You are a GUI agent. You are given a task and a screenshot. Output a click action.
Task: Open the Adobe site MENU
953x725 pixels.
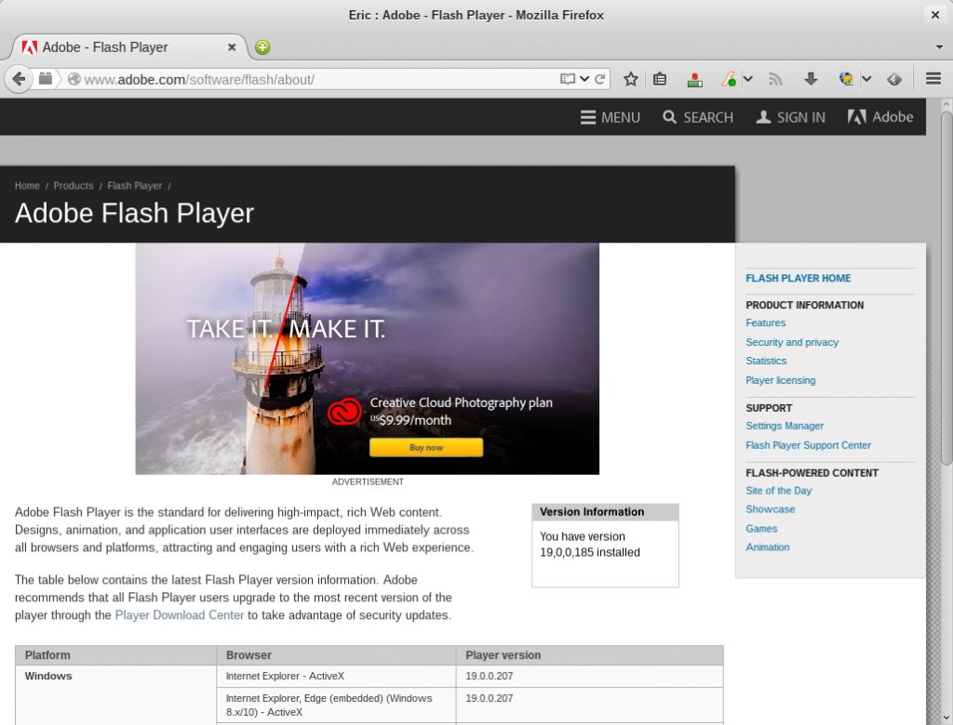[611, 117]
